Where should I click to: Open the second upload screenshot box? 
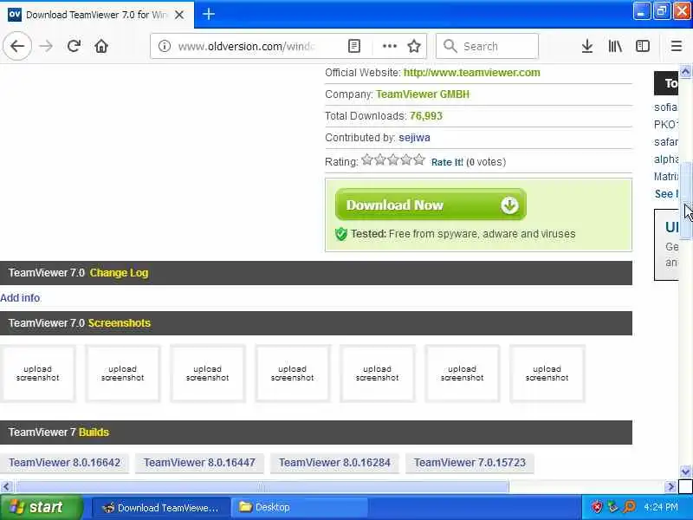pyautogui.click(x=122, y=374)
